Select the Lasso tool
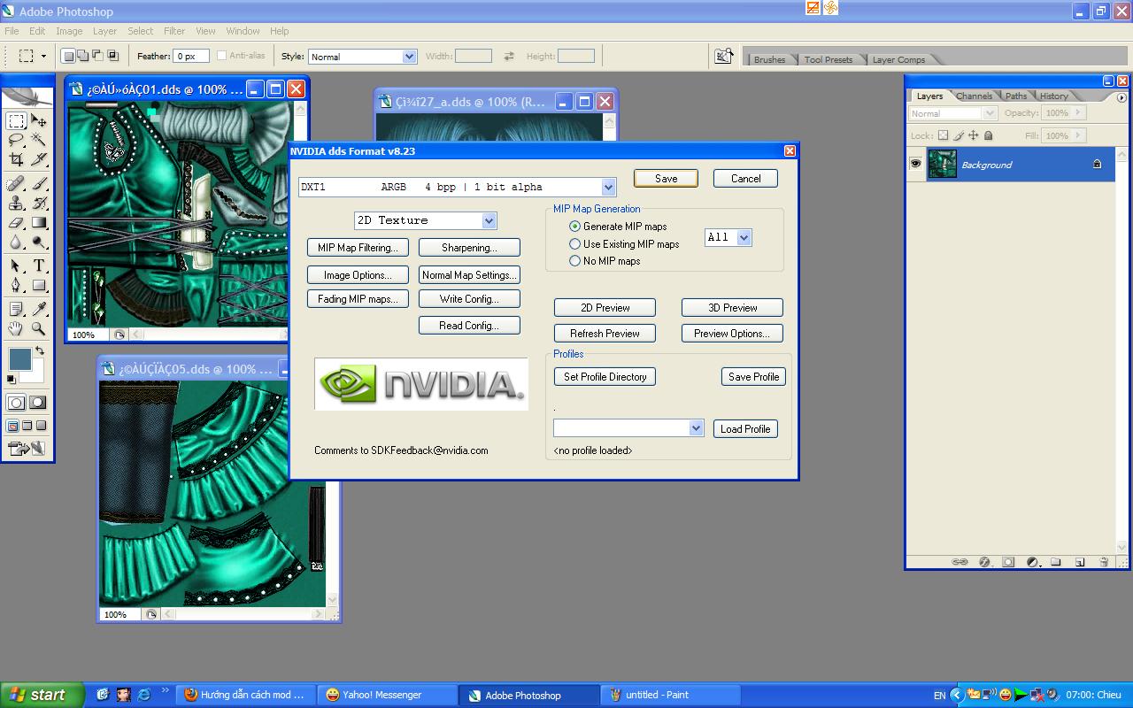This screenshot has height=708, width=1133. pyautogui.click(x=16, y=140)
